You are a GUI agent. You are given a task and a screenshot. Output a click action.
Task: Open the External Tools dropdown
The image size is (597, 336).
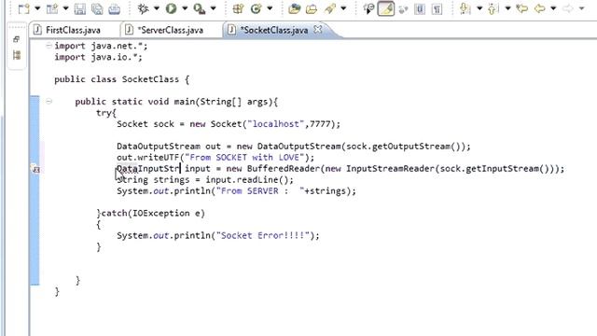[214, 8]
